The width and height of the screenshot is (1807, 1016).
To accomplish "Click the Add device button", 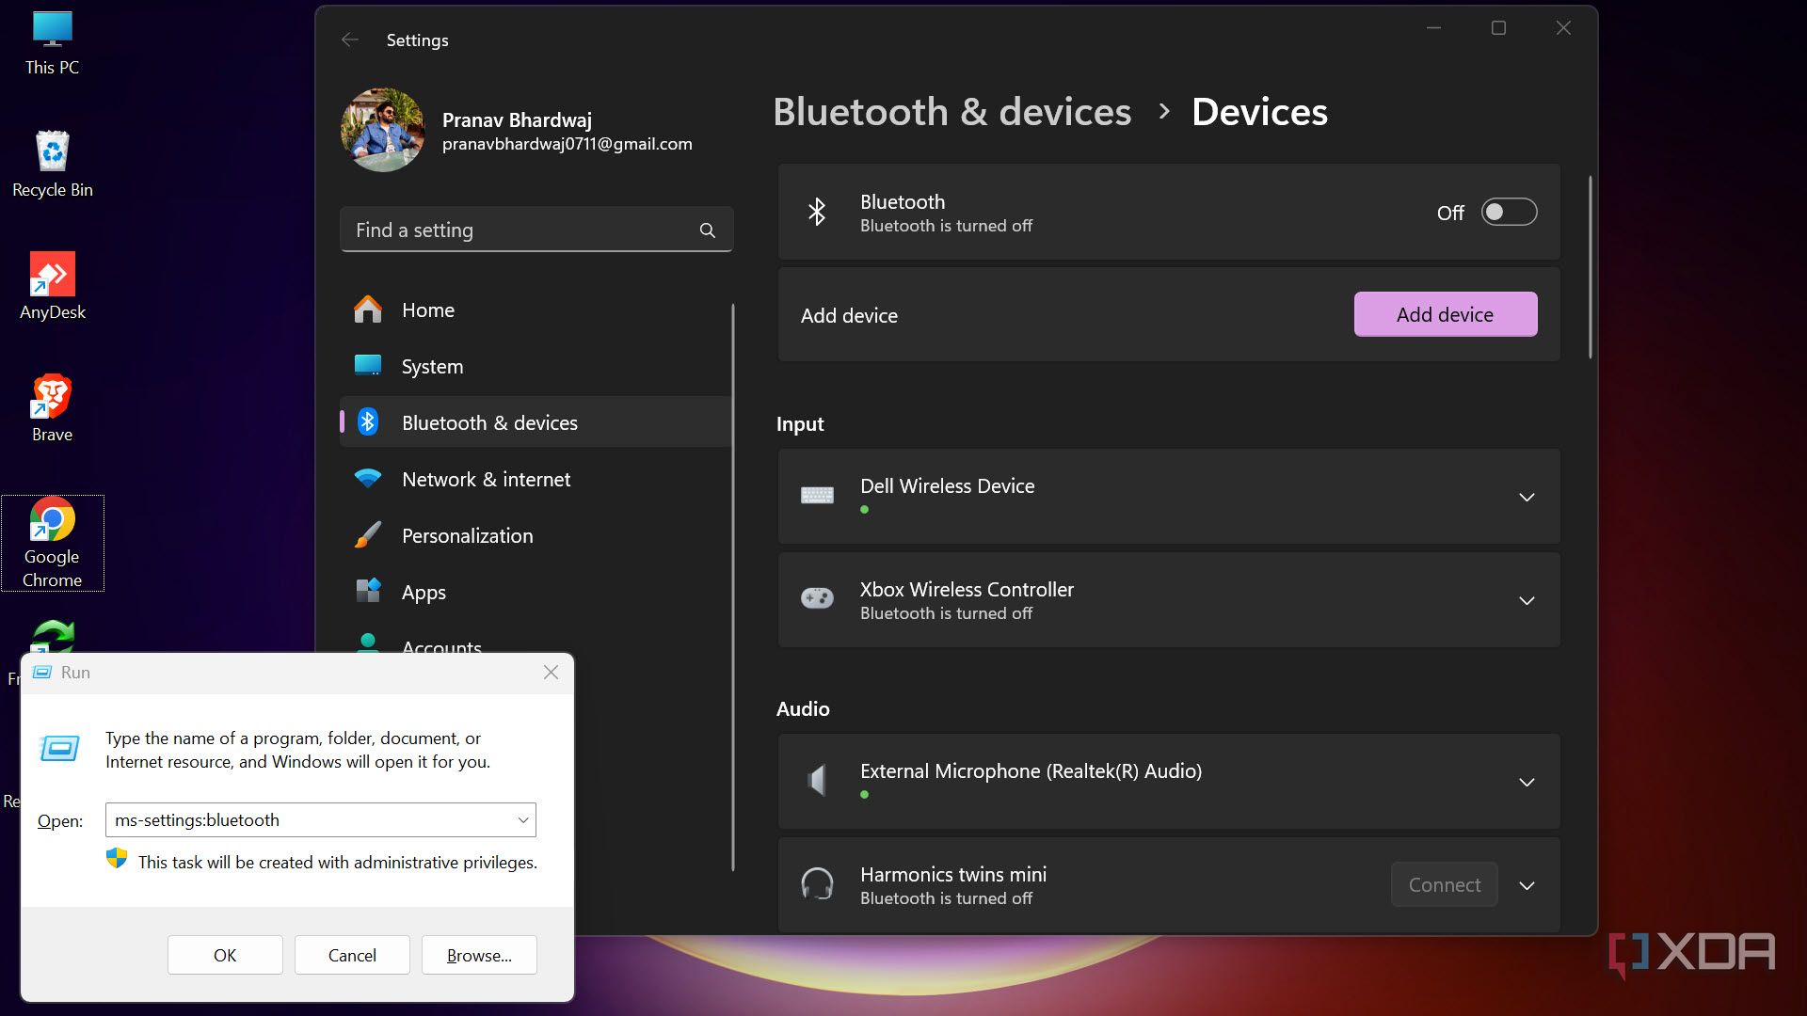I will pyautogui.click(x=1445, y=314).
